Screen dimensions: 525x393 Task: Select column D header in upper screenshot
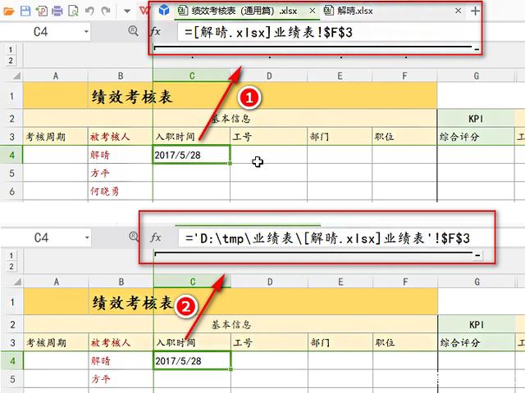269,76
